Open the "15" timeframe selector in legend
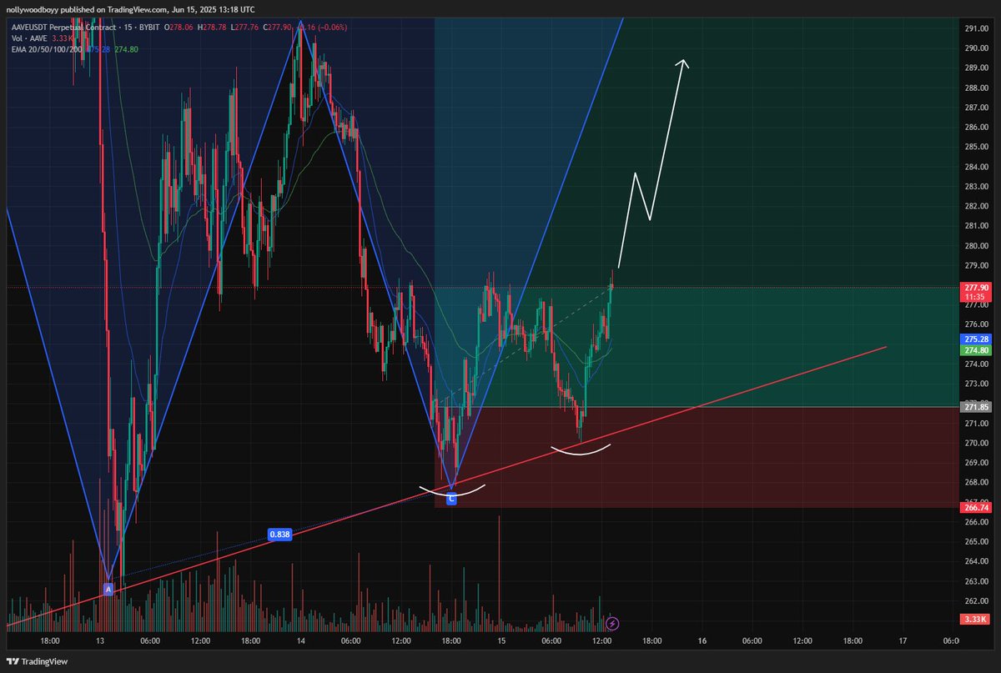The image size is (1001, 673). click(128, 26)
